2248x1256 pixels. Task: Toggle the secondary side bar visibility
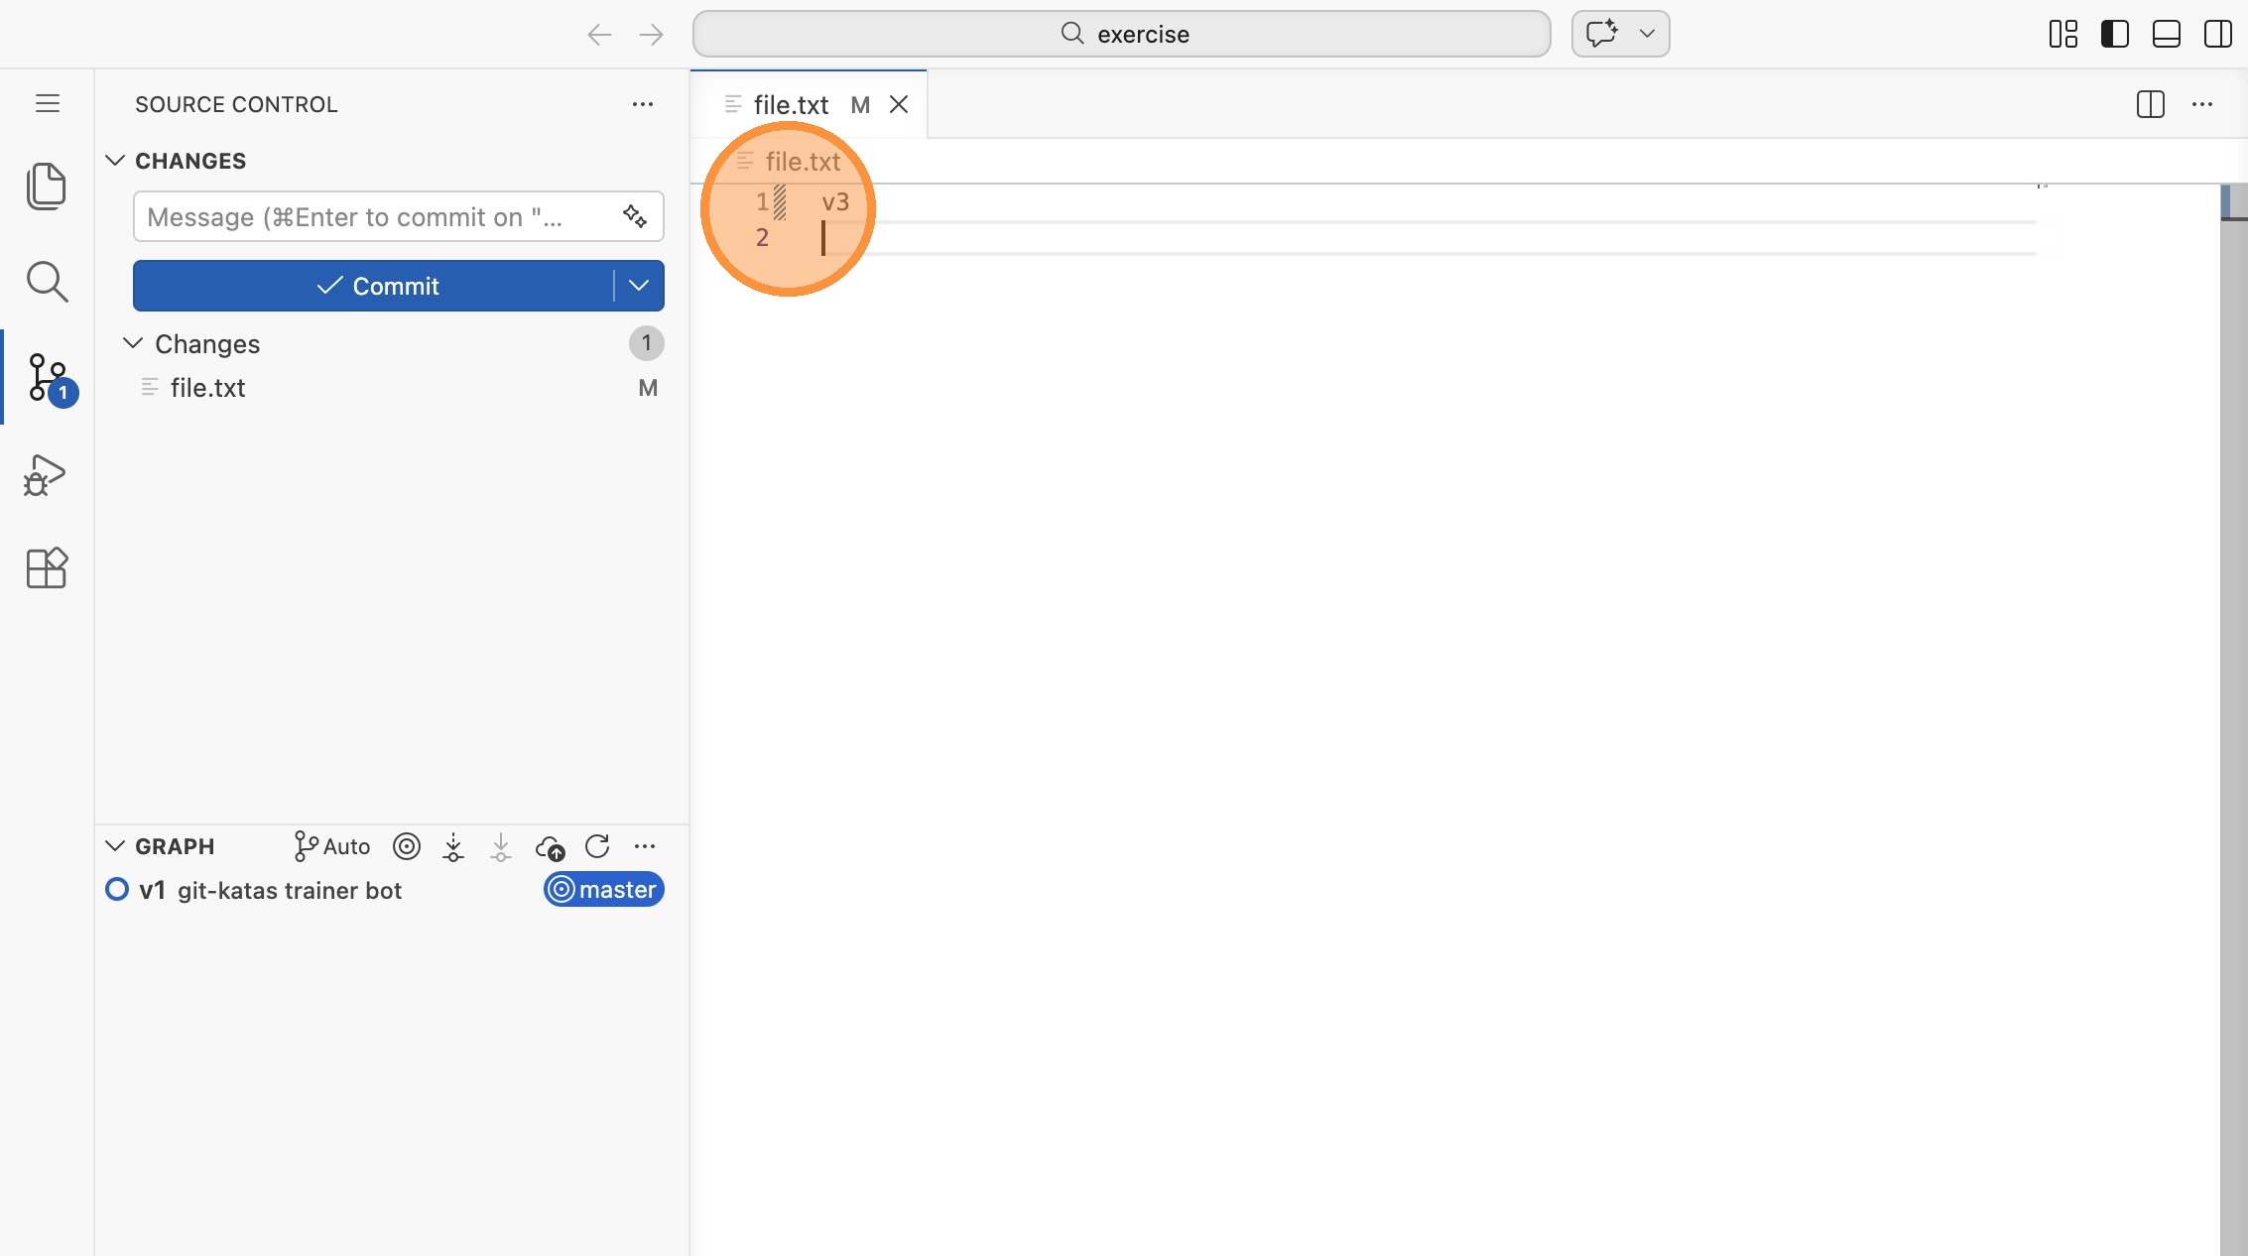pos(2217,34)
